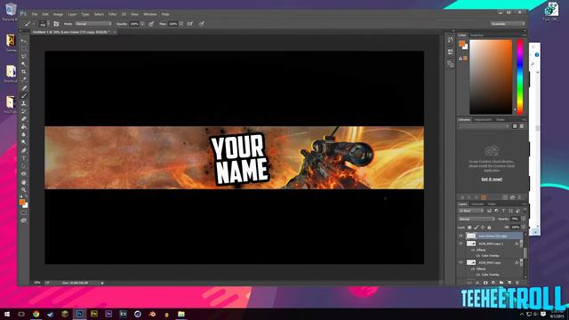Hide the copy 2 layer
Image resolution: width=569 pixels, height=320 pixels.
point(461,244)
